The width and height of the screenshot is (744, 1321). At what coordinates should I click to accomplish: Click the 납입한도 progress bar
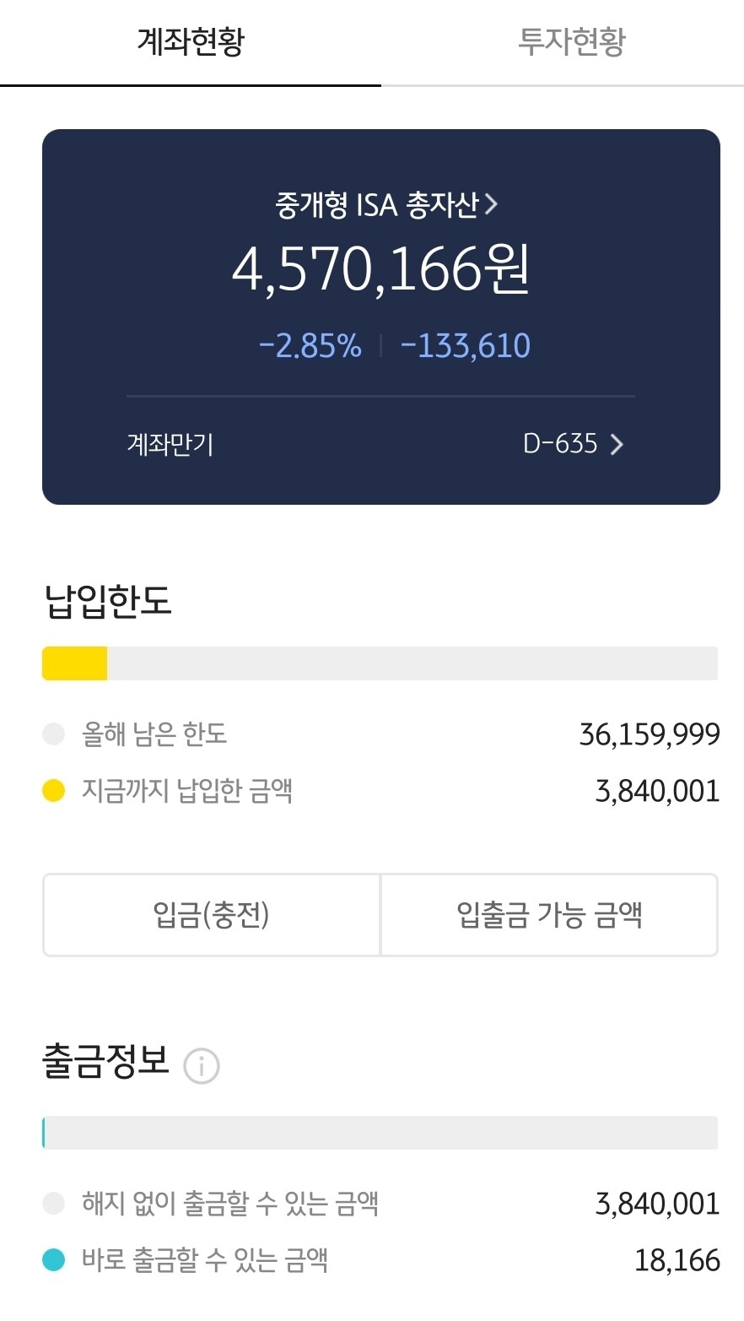(380, 663)
